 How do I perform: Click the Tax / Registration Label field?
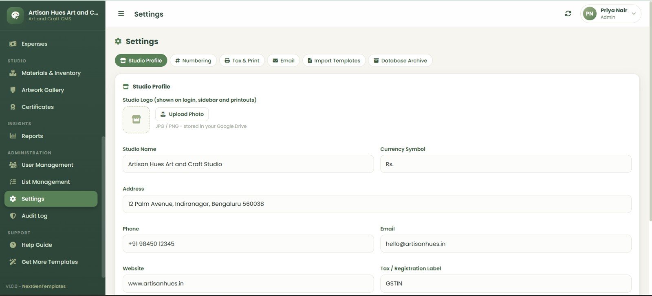click(x=506, y=283)
